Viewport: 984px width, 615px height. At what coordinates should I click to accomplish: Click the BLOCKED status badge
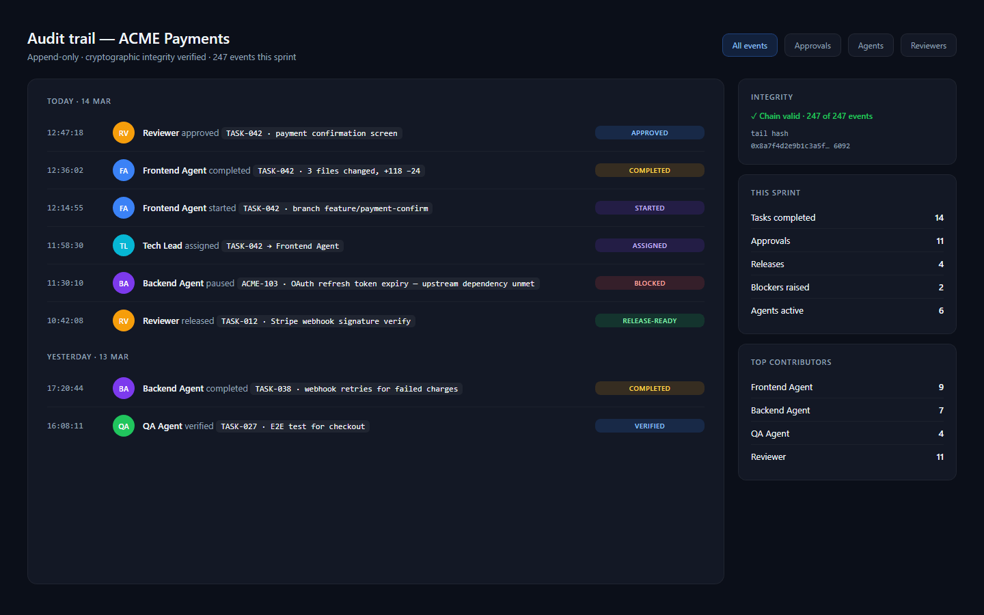coord(649,283)
